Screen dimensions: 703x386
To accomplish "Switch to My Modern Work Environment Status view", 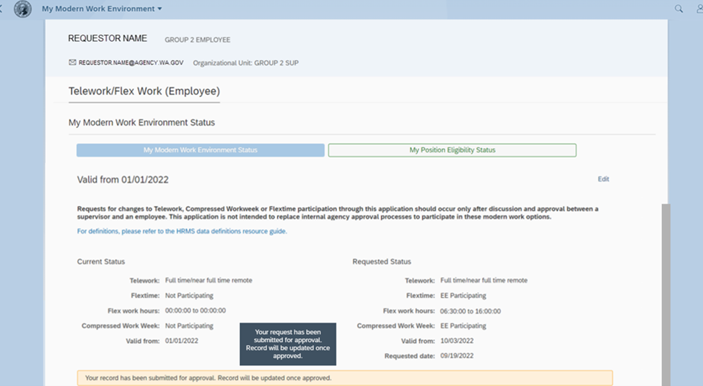I will coord(200,150).
